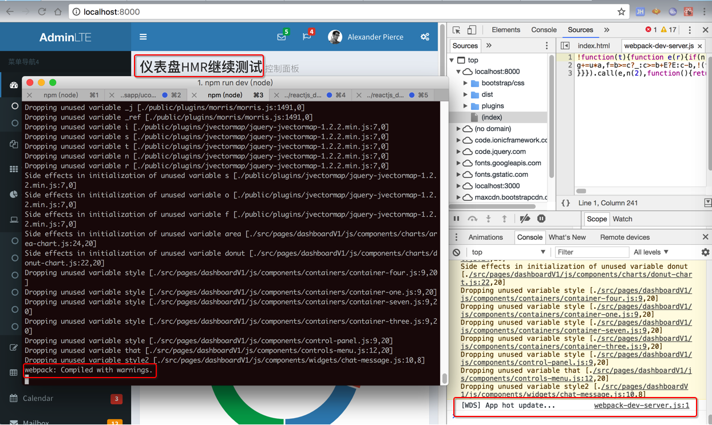Switch to the Elements tab
Image resolution: width=712 pixels, height=425 pixels.
506,30
